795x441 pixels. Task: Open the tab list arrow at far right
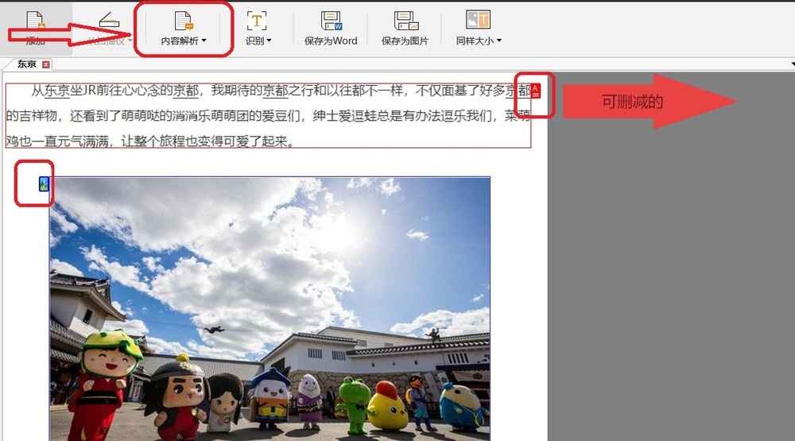pos(792,64)
